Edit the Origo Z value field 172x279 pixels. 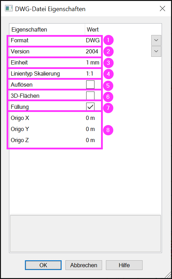tap(90, 140)
